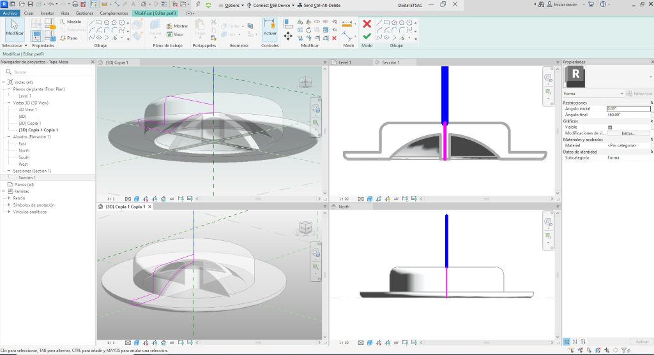Viewport: 654px width, 355px height.
Task: Click visual style cube icon in top 3D view bar
Action: pyautogui.click(x=137, y=199)
